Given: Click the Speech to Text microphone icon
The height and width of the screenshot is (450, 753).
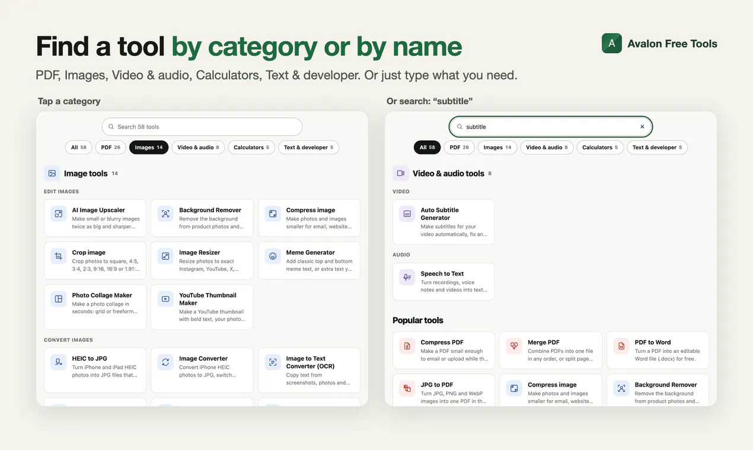Looking at the screenshot, I should tap(407, 277).
